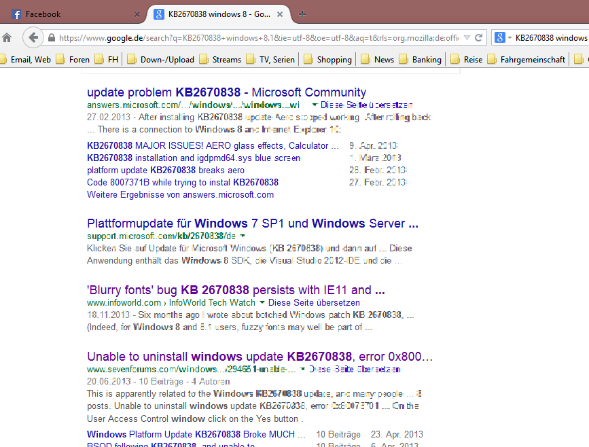Open 'Code 8007371B while trying to instal' link
This screenshot has width=589, height=447.
pos(183,183)
